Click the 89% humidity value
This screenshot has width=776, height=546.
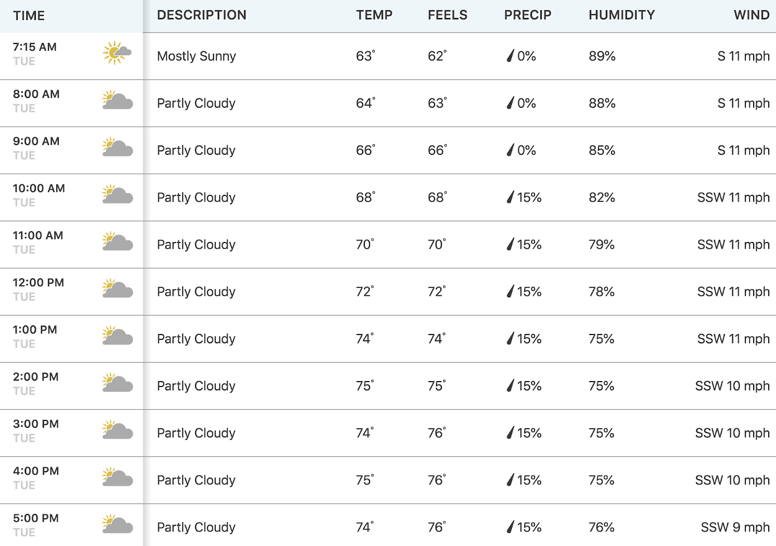[x=602, y=56]
